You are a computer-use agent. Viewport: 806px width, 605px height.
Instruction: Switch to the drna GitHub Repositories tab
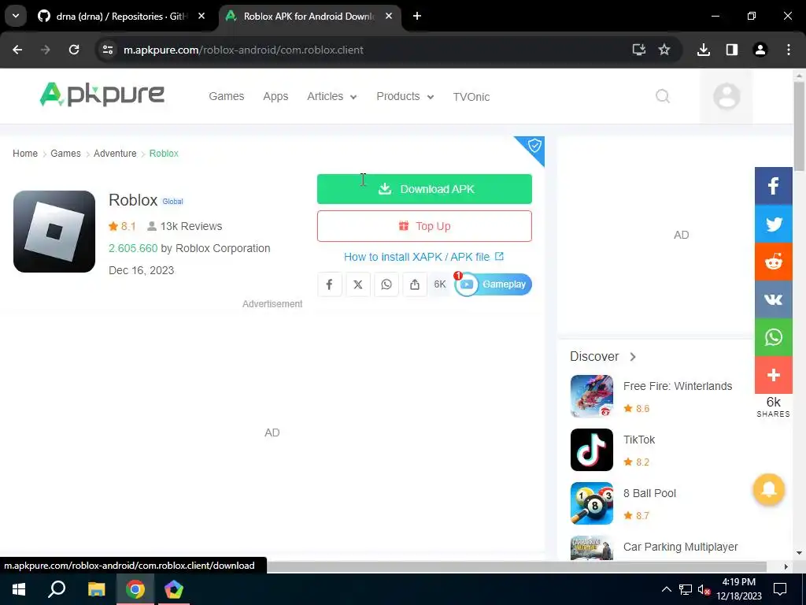[x=122, y=17]
